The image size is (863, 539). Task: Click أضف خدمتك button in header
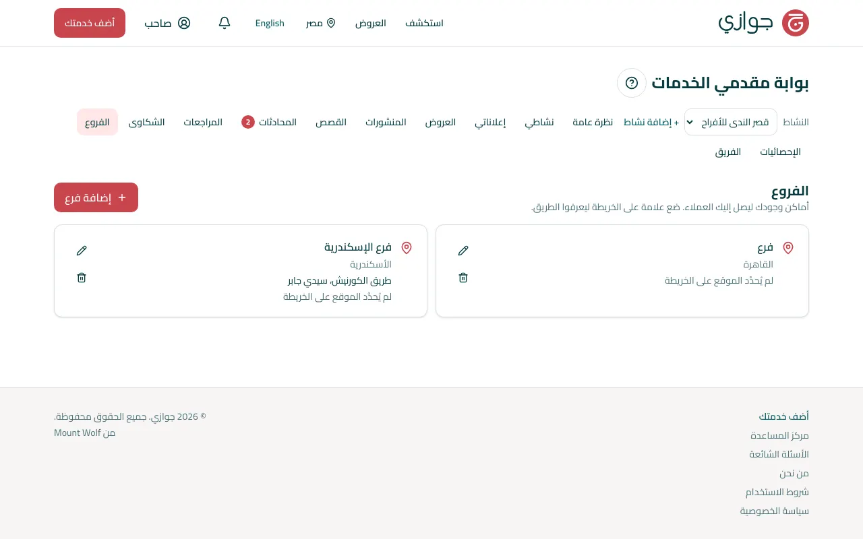click(90, 23)
